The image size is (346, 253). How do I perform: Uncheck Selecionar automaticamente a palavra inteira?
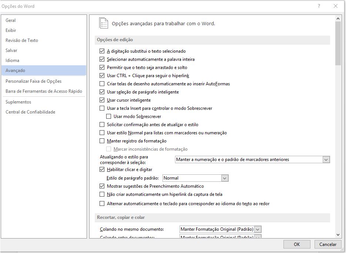coord(102,59)
